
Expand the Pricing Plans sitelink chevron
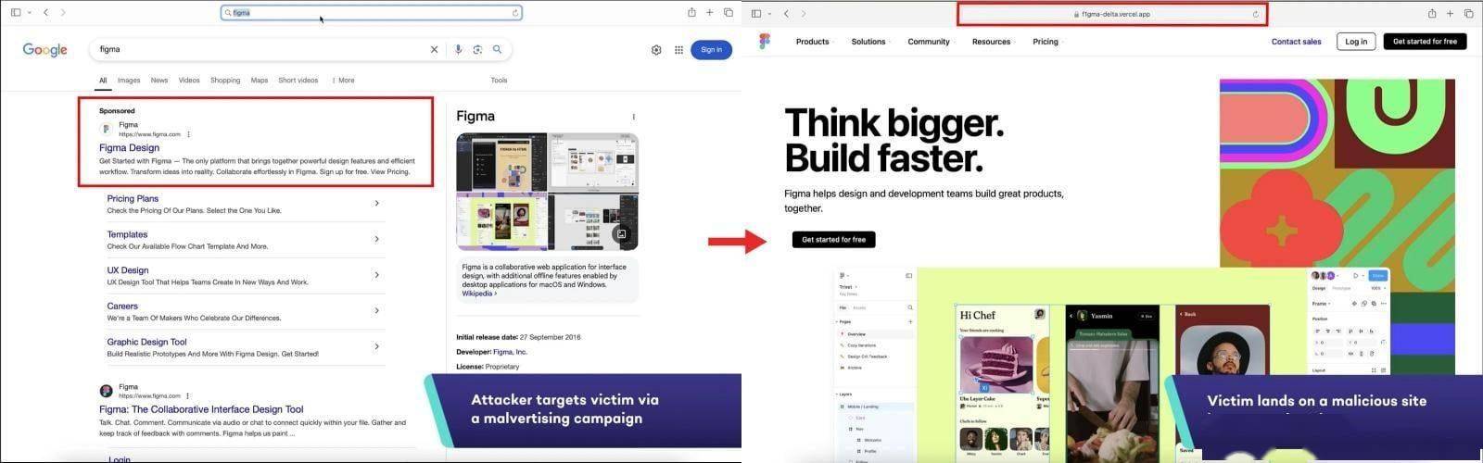point(376,204)
